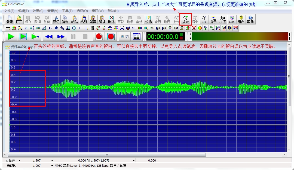Open the 工具(T) menu

(x=67, y=11)
